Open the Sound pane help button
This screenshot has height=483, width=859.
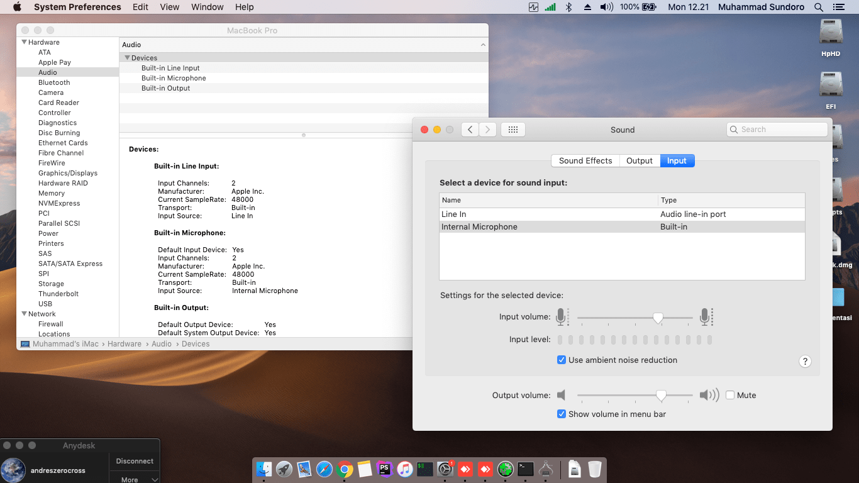805,361
